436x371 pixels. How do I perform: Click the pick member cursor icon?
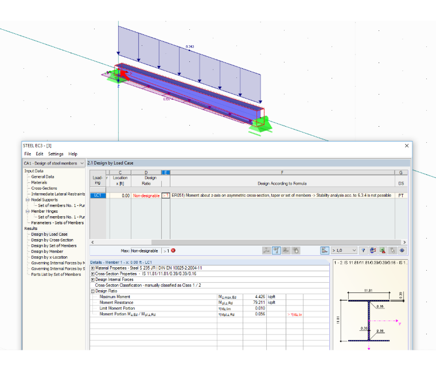(x=392, y=251)
